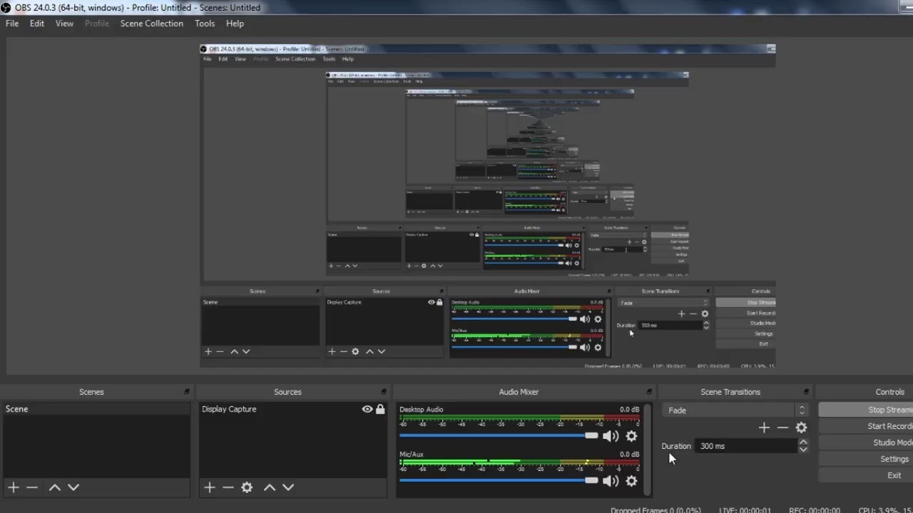Viewport: 913px width, 513px height.
Task: Move the scene up in the Scenes list
Action: point(54,487)
